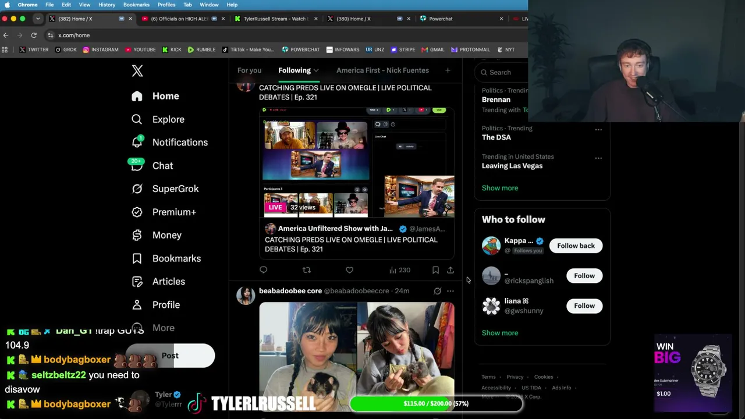Open Chat in the X sidebar
The width and height of the screenshot is (745, 419).
(x=152, y=166)
